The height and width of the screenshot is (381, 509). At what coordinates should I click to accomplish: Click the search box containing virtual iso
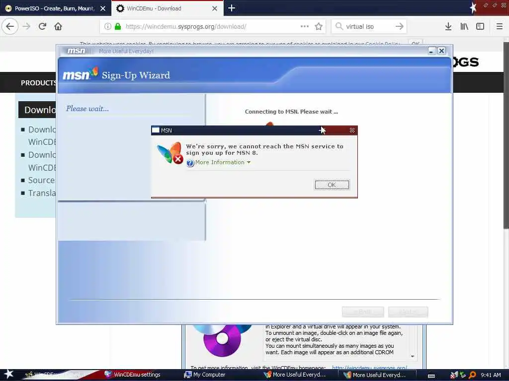click(368, 27)
